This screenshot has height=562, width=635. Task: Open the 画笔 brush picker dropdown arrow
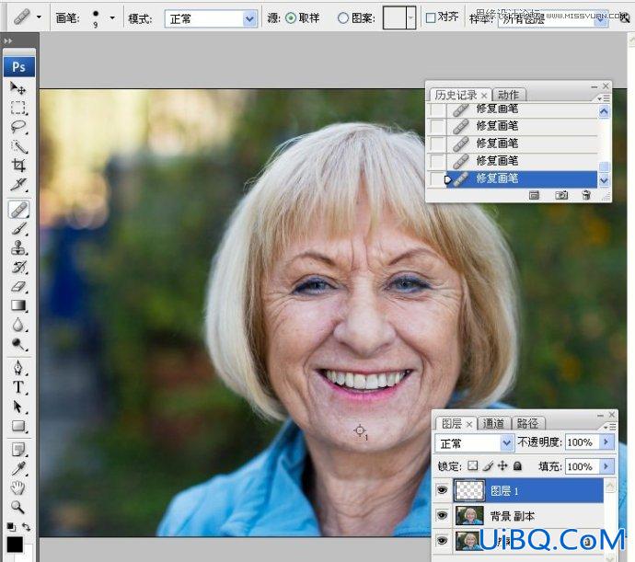pyautogui.click(x=112, y=17)
